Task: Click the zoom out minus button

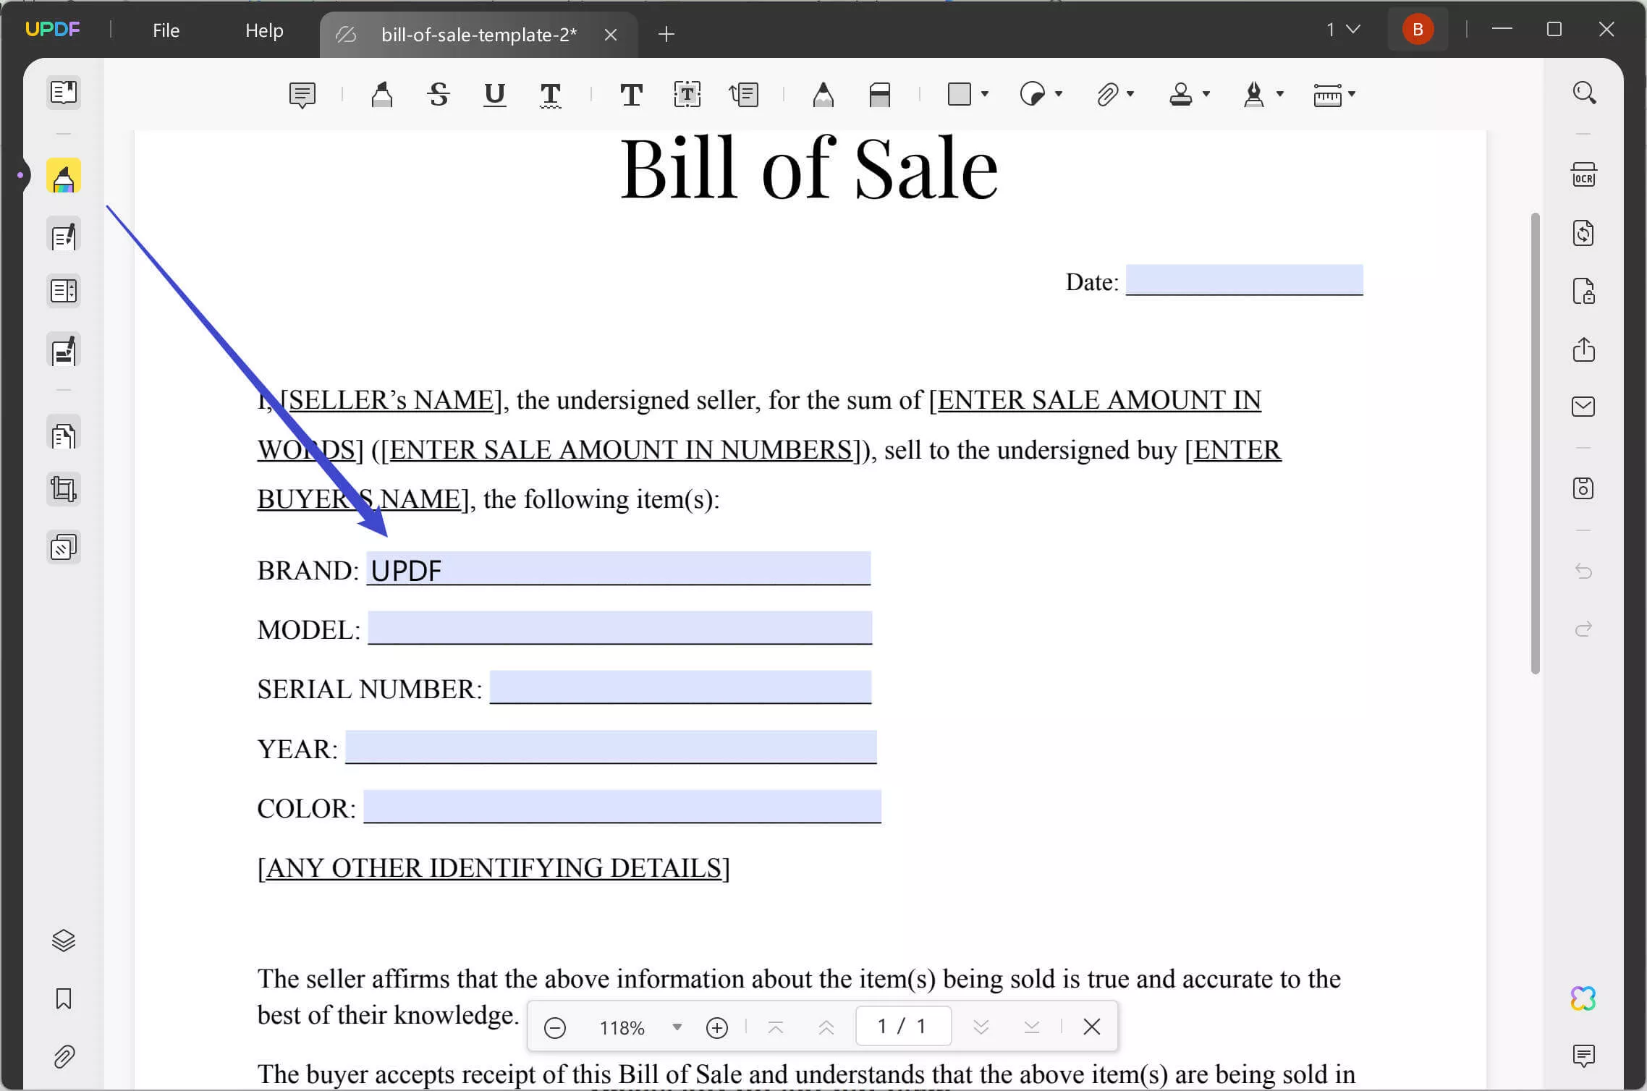Action: click(555, 1027)
